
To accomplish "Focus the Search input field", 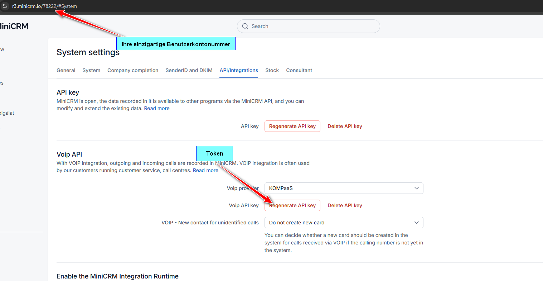I will click(308, 26).
